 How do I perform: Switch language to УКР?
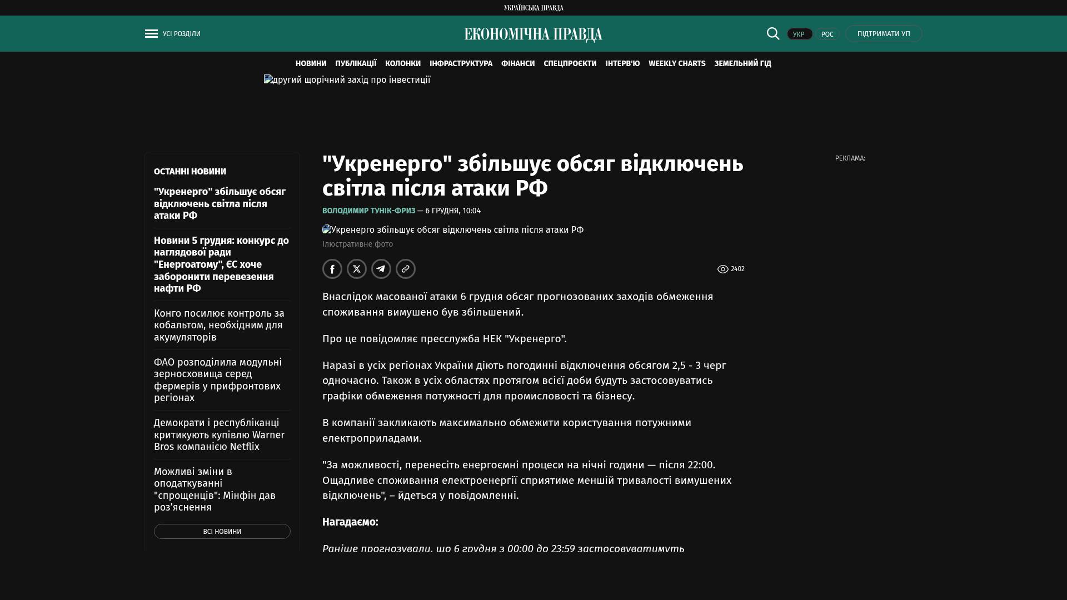(x=799, y=34)
